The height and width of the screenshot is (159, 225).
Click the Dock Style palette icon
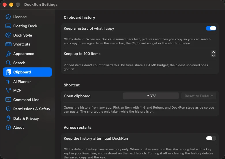(8, 35)
